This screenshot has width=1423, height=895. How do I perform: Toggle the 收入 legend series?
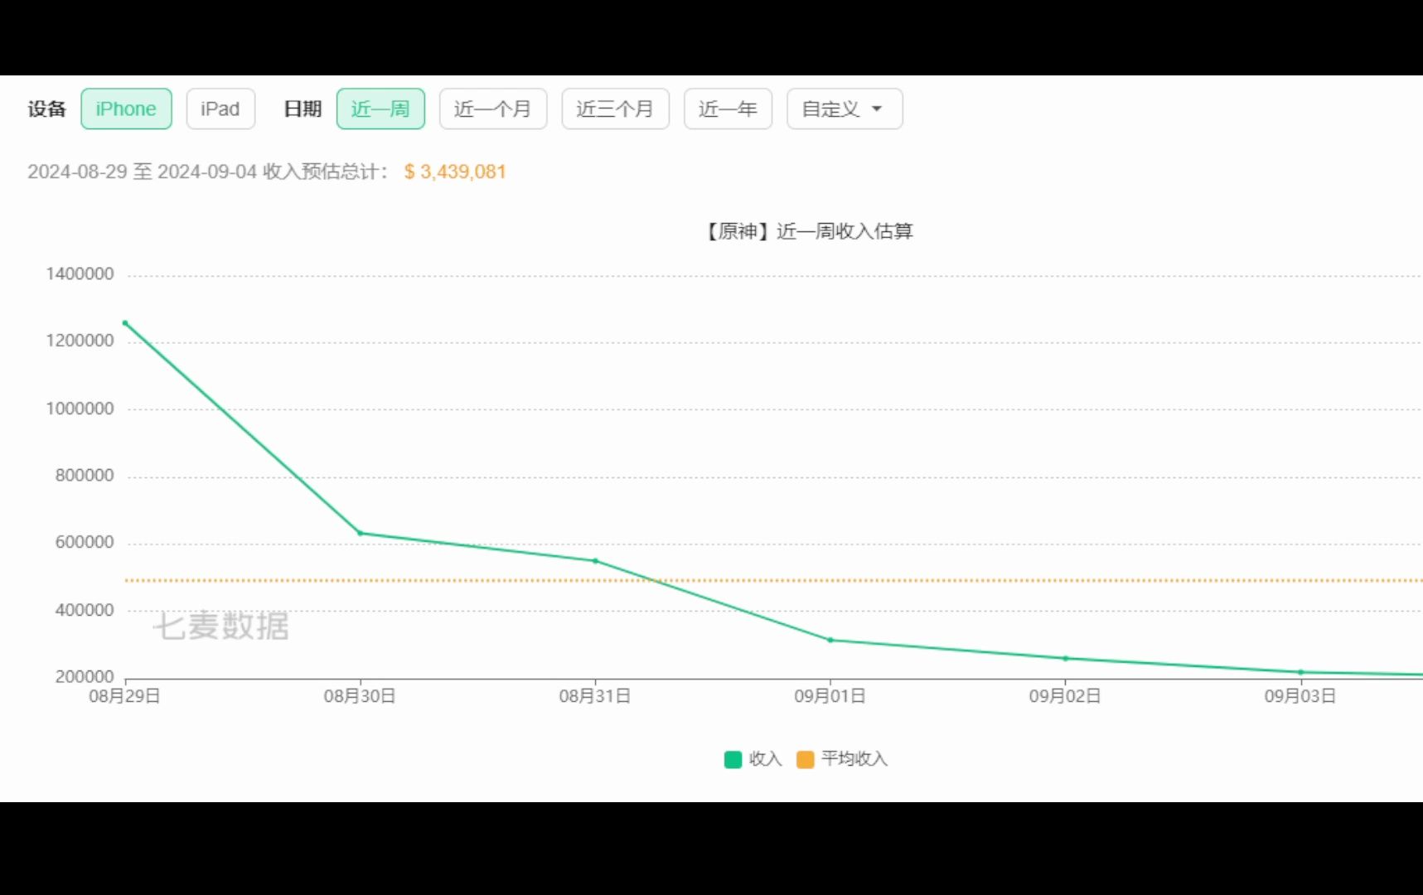[x=753, y=759]
